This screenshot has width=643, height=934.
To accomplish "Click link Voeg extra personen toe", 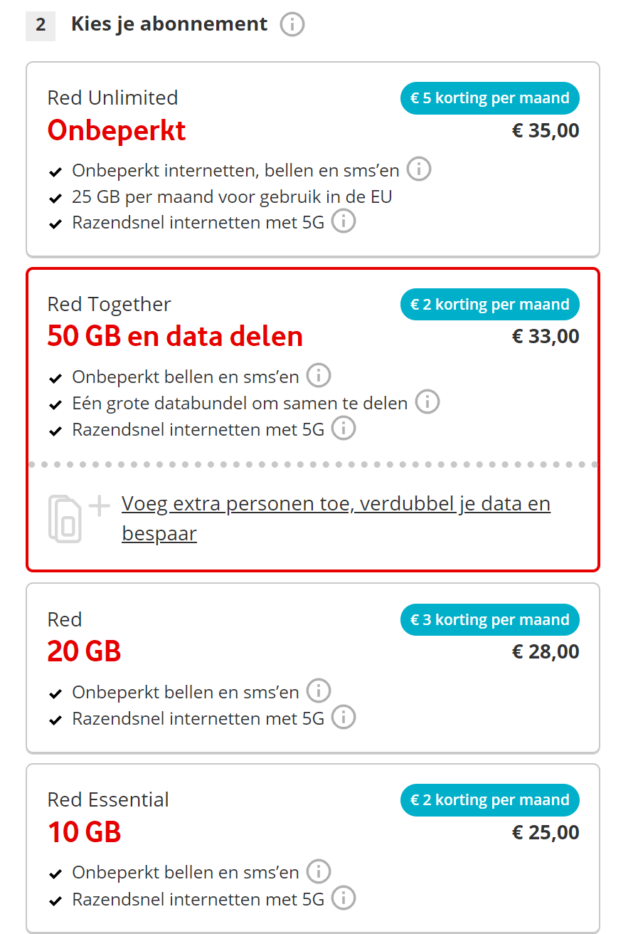I will (x=336, y=505).
